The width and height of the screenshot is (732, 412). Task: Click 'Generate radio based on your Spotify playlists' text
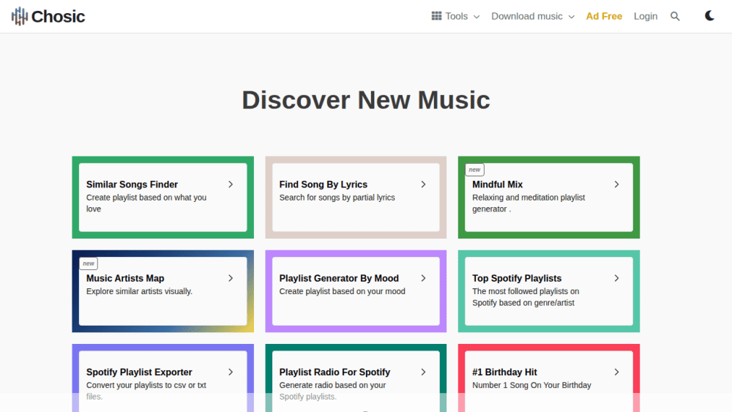[332, 391]
